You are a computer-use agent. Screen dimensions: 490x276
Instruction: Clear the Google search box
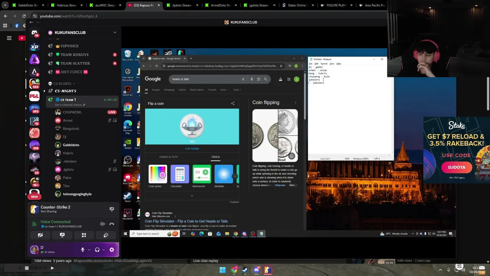pos(243,79)
